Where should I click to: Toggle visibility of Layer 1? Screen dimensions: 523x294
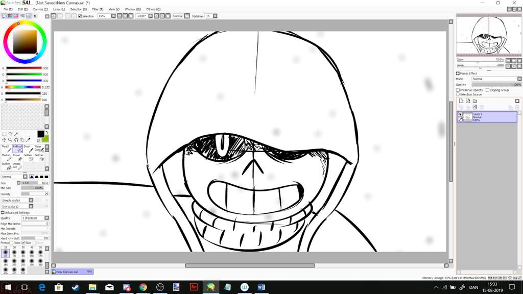(460, 114)
